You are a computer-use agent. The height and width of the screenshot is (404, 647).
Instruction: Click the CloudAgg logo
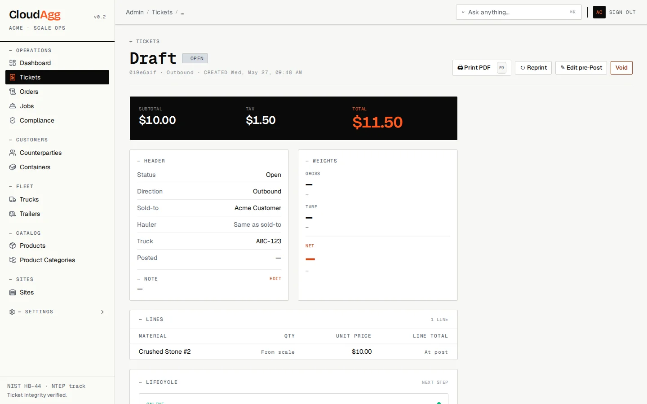click(35, 15)
